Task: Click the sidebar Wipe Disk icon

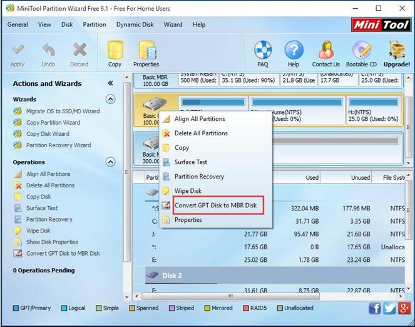Action: point(18,231)
